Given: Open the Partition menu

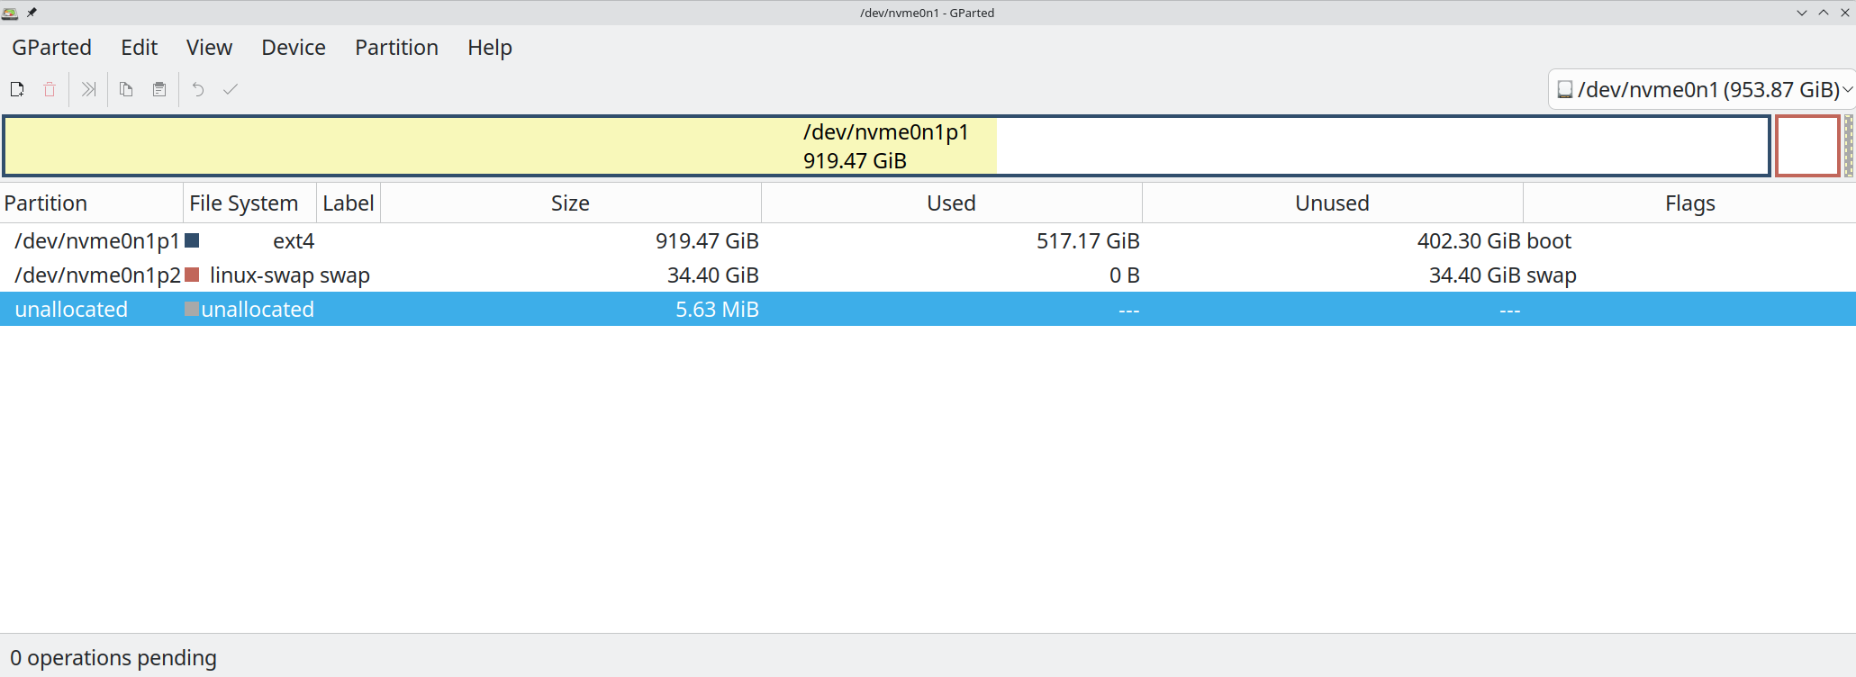Looking at the screenshot, I should pyautogui.click(x=396, y=48).
